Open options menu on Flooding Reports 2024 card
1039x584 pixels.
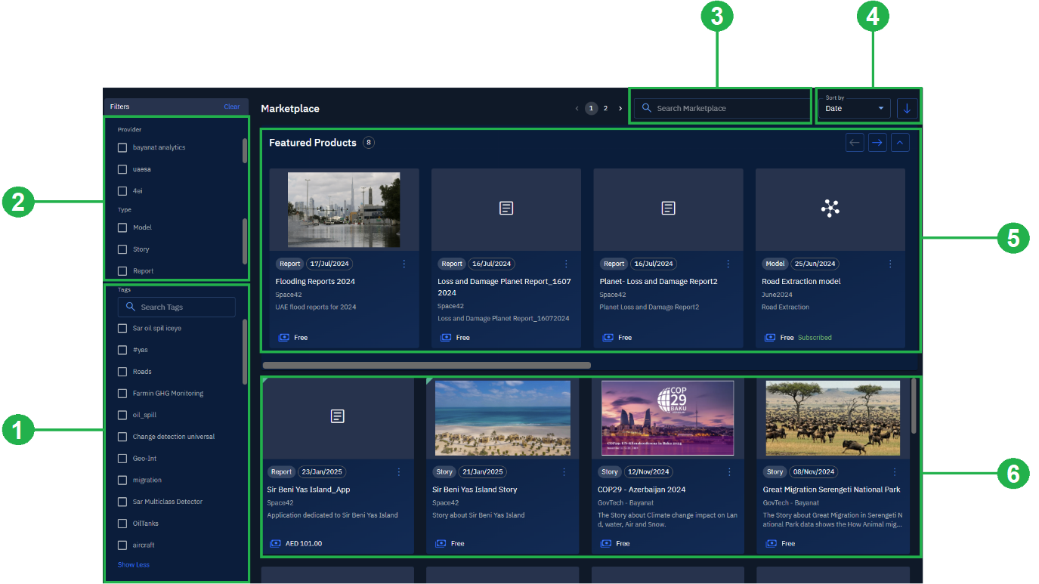point(404,264)
